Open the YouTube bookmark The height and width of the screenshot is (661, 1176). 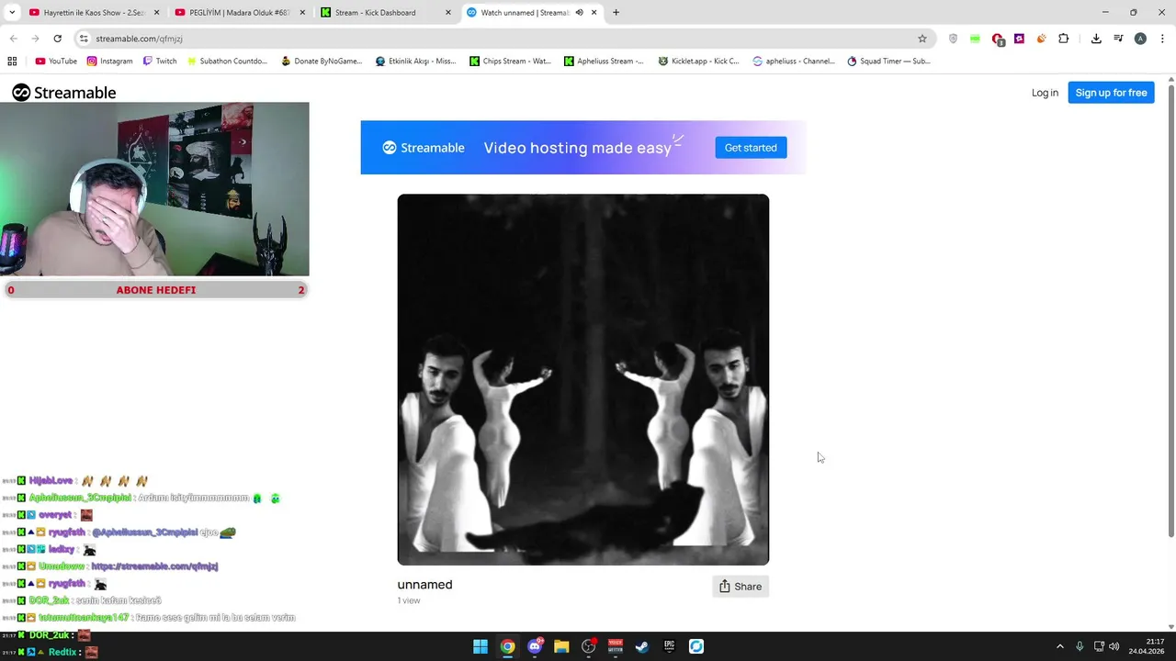[56, 62]
